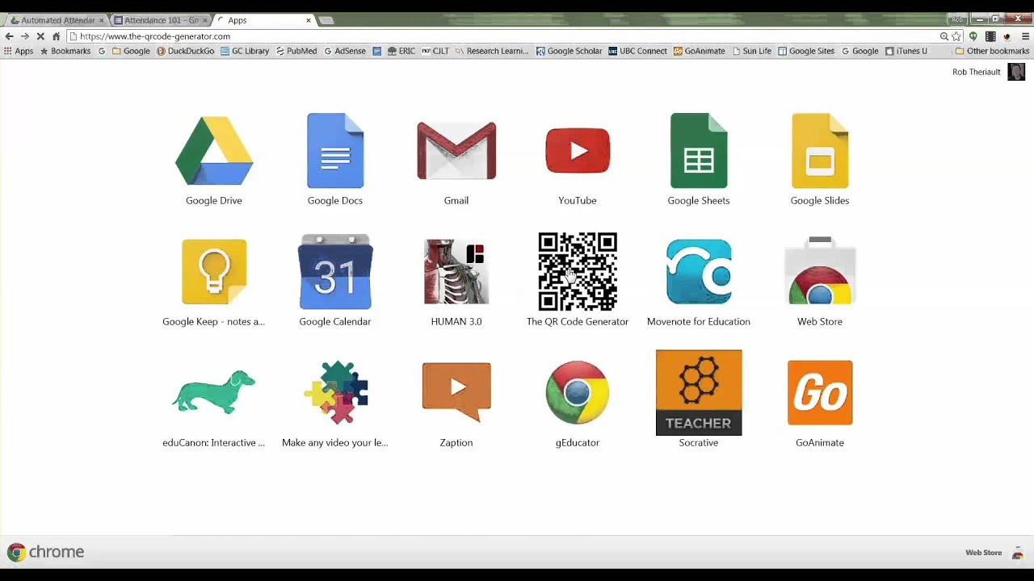Open the GoAnimate app icon
The height and width of the screenshot is (581, 1034).
pos(820,393)
